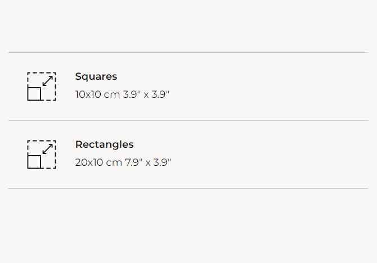Viewport: 377px width, 263px height.
Task: Click the 'cm' unit in the Rectangles size
Action: click(114, 162)
